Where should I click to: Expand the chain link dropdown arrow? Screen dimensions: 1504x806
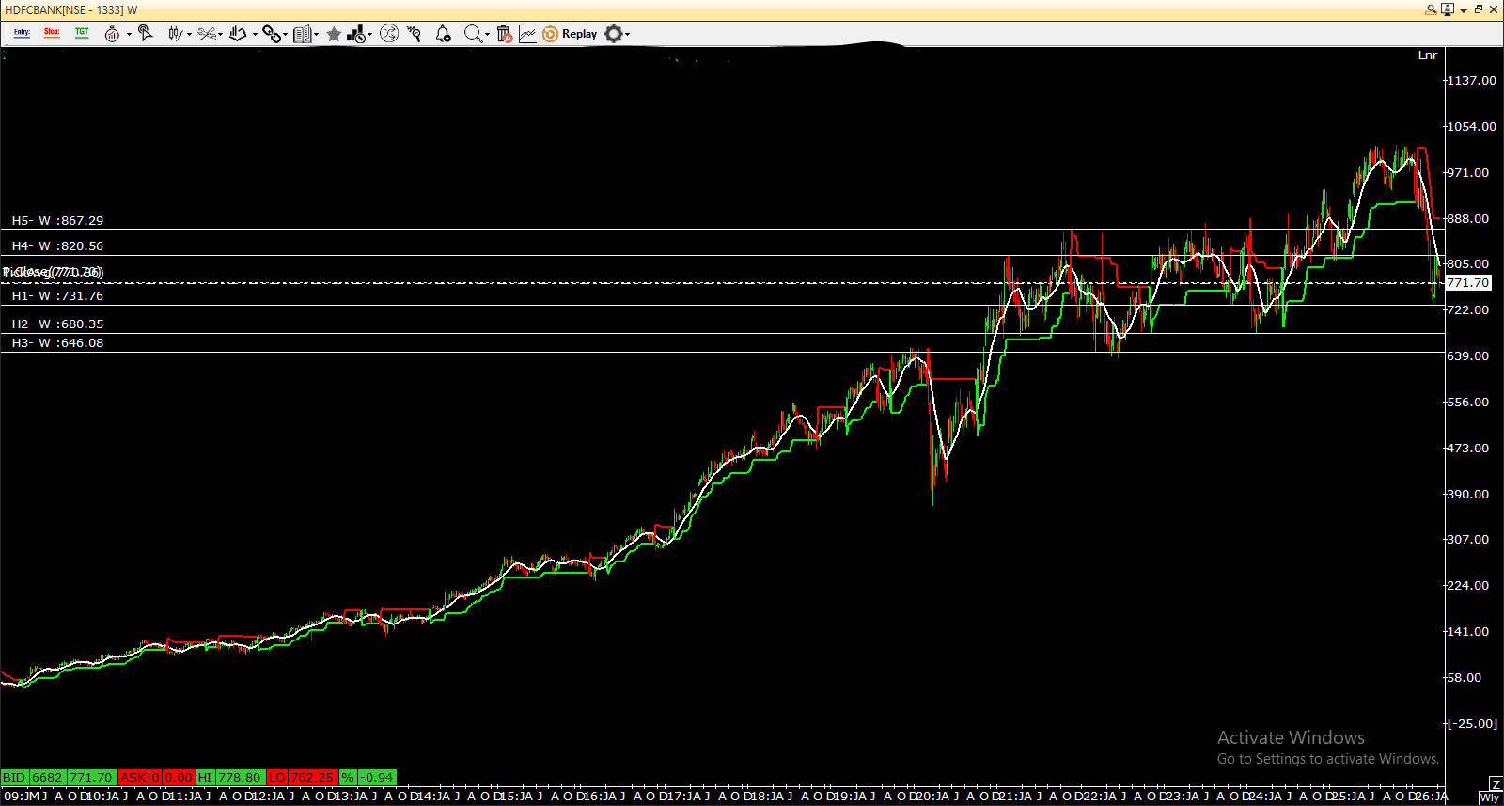(285, 35)
